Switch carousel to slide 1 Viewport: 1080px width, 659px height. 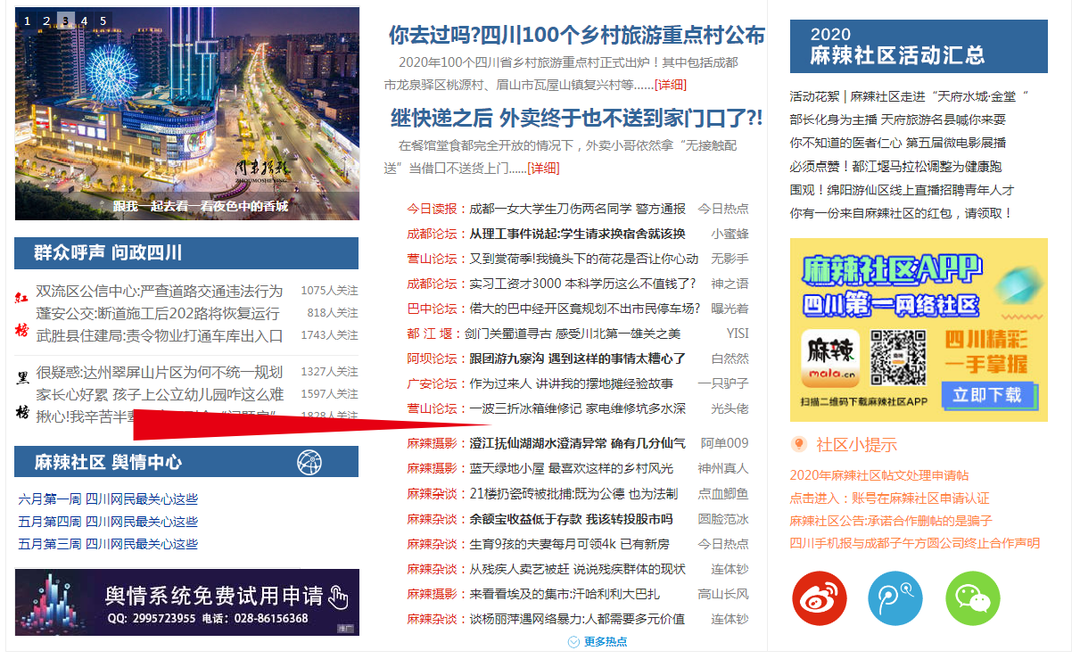click(x=28, y=21)
